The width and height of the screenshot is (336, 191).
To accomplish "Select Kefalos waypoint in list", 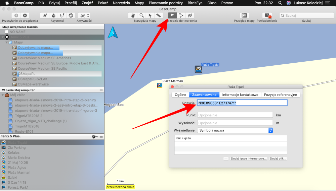I will click(13, 152).
